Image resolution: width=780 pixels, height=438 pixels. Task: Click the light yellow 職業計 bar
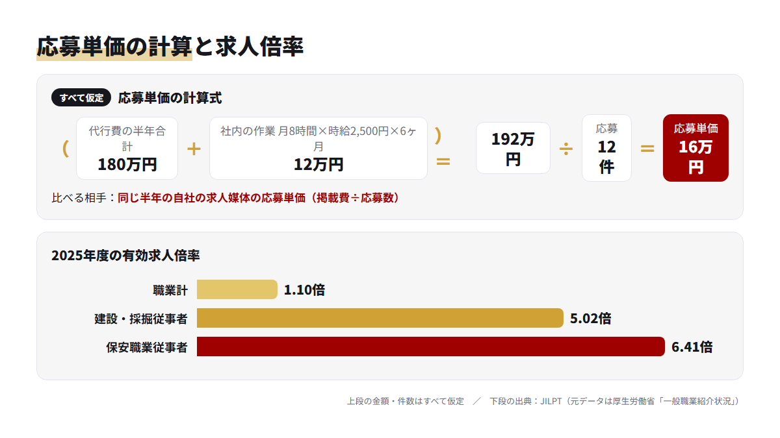(x=237, y=289)
